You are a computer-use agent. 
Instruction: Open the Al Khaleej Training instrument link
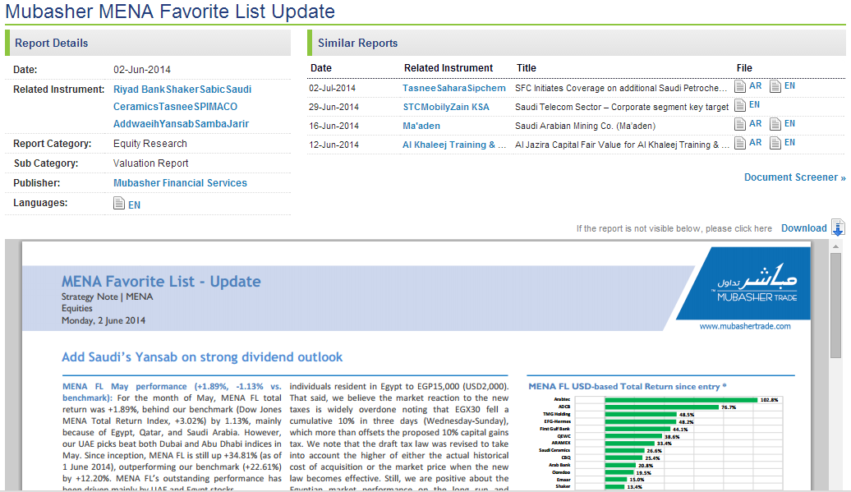453,145
